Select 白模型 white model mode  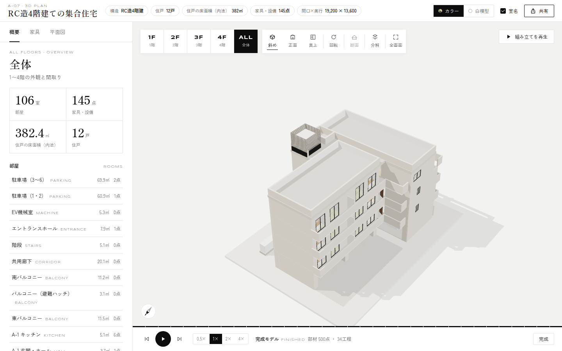click(479, 11)
